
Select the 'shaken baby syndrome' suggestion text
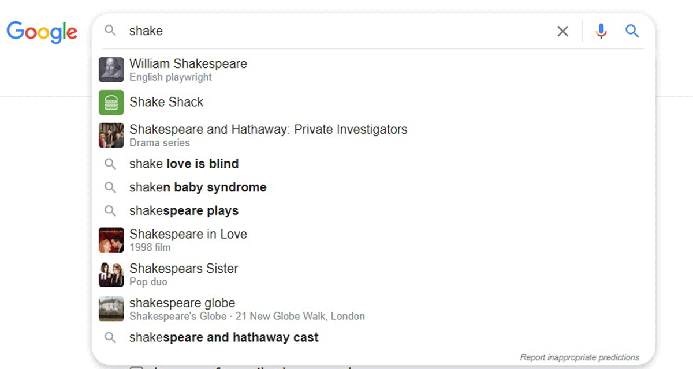198,187
